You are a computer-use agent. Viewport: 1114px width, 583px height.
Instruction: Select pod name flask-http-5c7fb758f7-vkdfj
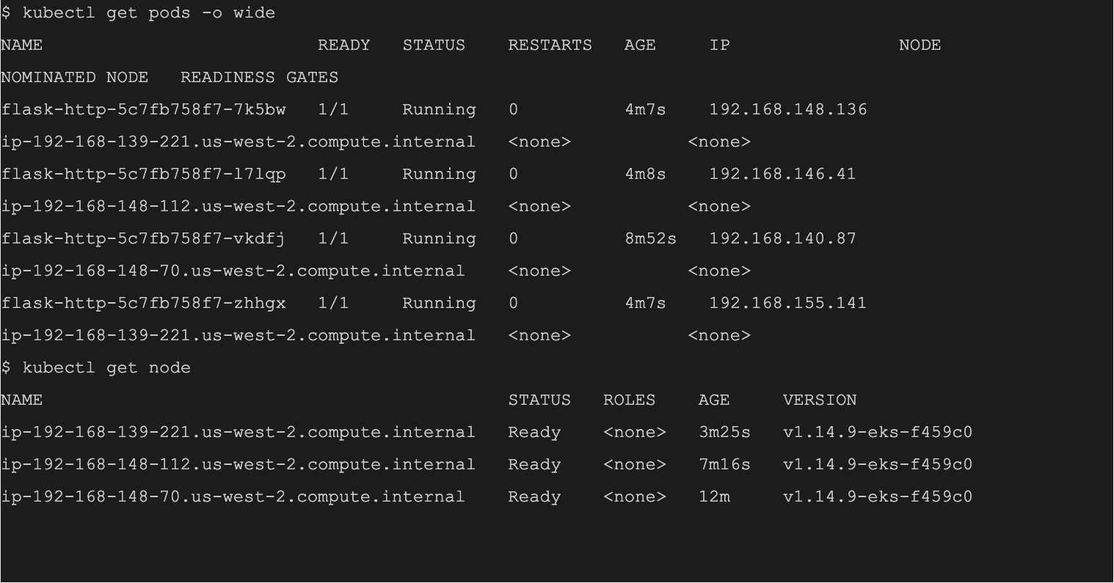pos(144,239)
